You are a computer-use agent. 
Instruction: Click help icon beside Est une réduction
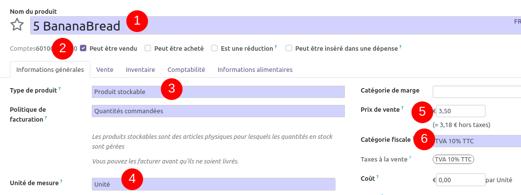click(276, 47)
